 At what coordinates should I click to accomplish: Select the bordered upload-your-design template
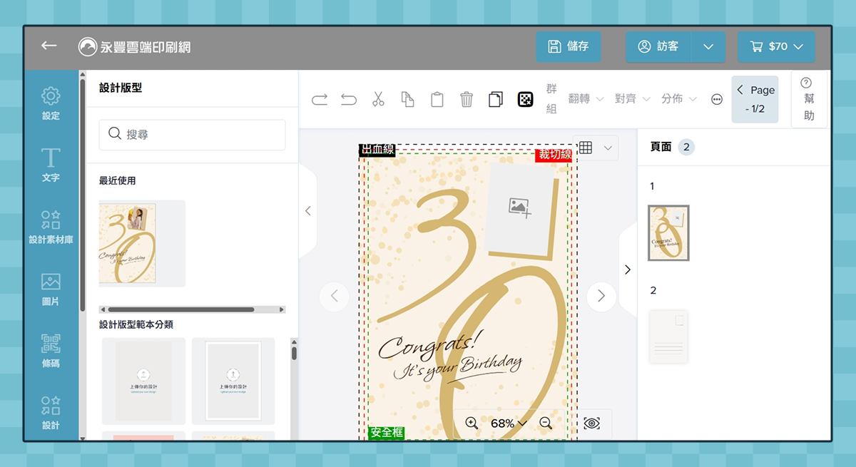pos(233,381)
